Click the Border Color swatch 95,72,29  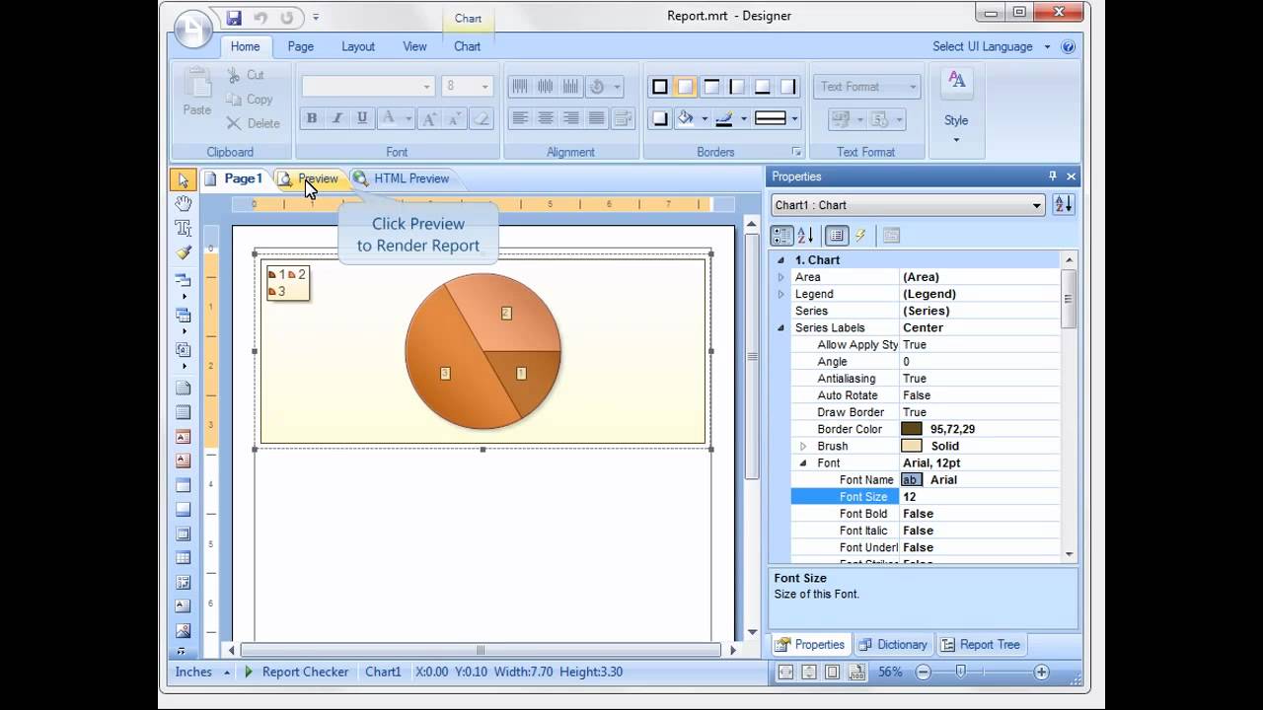pos(912,429)
